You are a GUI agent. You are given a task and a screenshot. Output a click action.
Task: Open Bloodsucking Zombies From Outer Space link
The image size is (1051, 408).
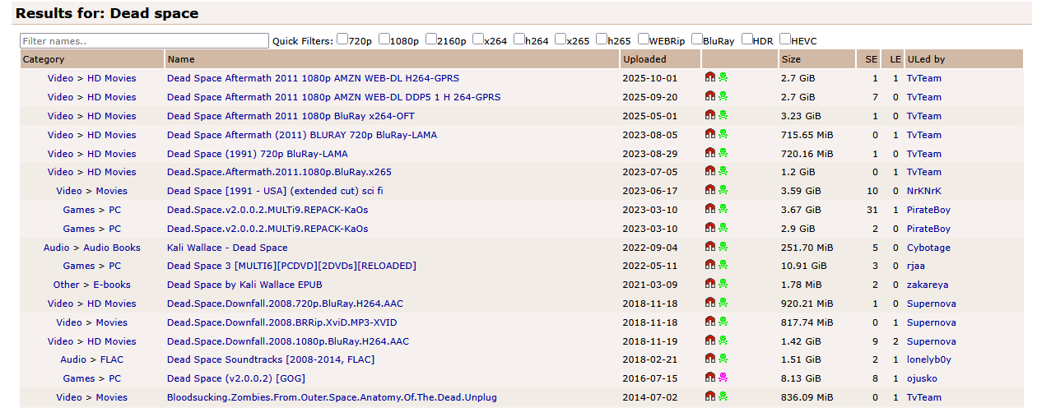pos(332,397)
